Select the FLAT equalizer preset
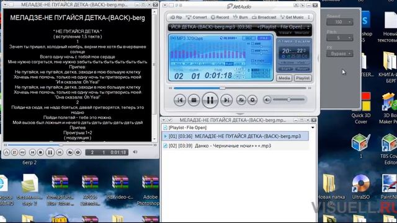This screenshot has height=223, width=397. (229, 64)
